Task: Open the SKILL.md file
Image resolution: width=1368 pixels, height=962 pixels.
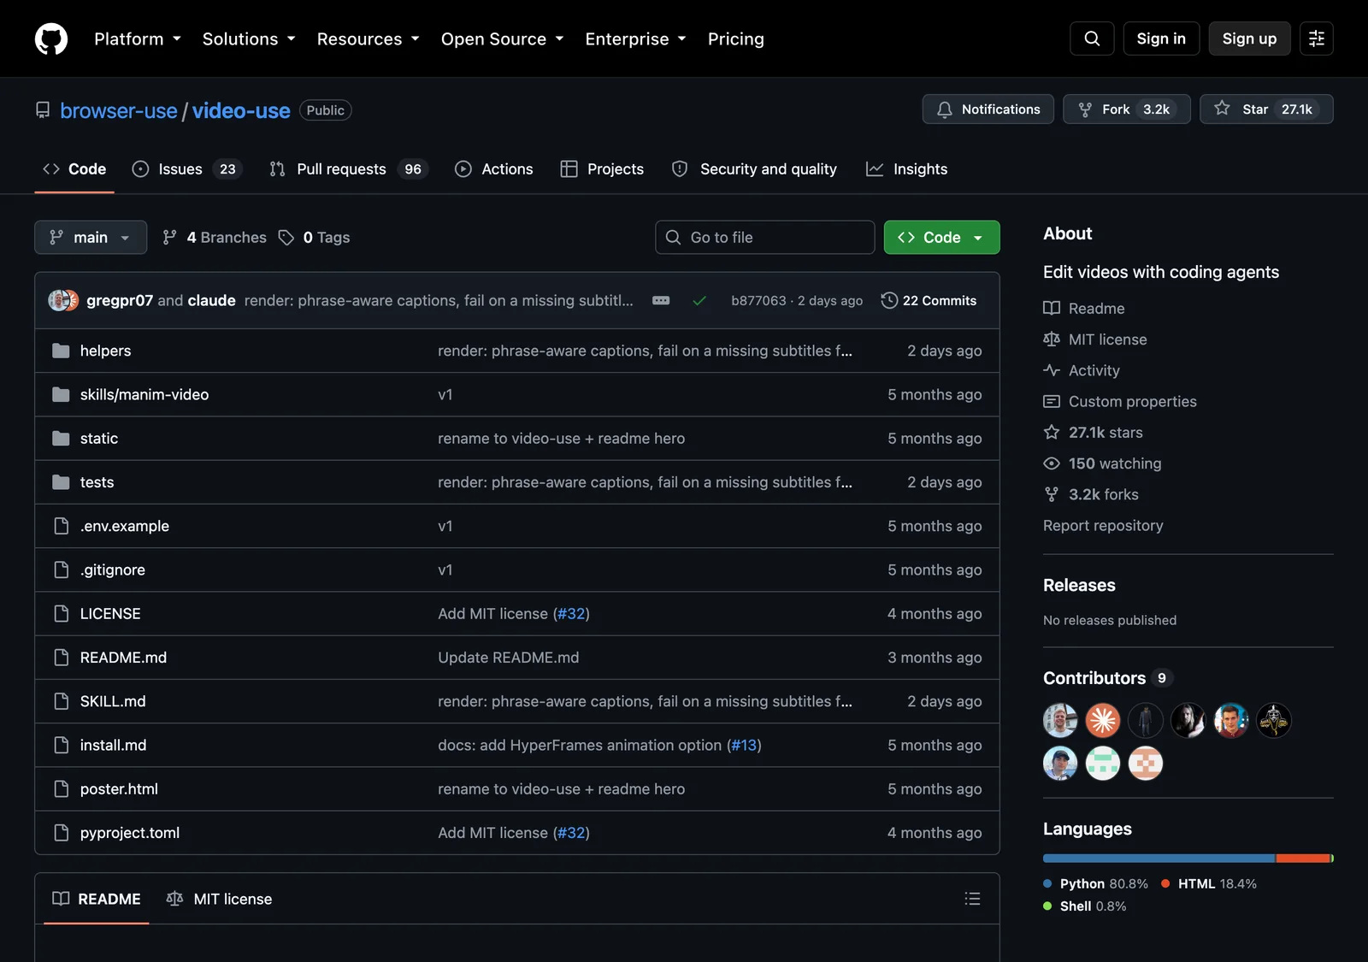Action: [x=113, y=701]
